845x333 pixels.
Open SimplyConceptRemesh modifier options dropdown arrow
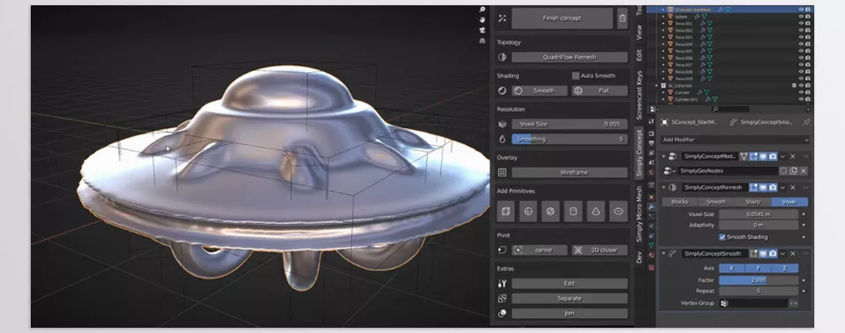click(783, 188)
